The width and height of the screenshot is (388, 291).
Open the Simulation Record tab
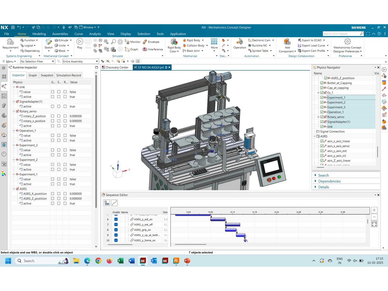(69, 75)
